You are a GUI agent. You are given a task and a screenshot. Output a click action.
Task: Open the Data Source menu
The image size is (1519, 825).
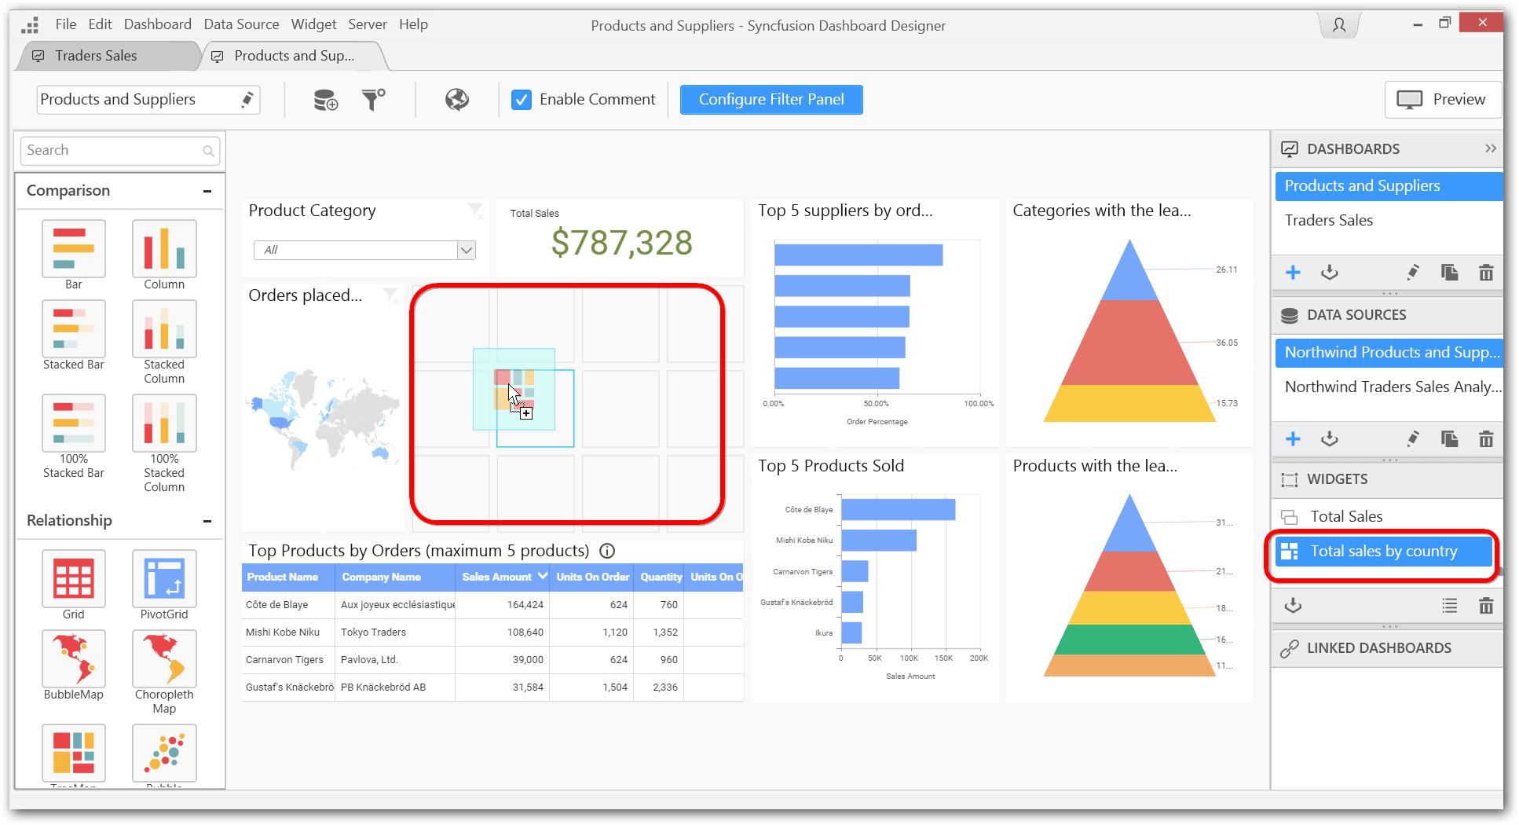[x=241, y=24]
